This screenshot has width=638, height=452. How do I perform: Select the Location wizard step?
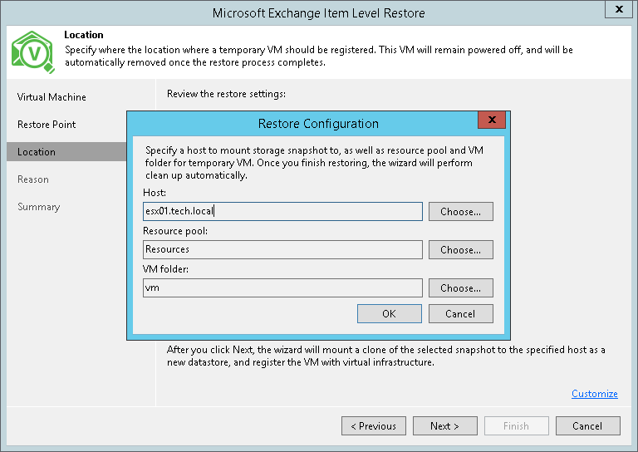(66, 152)
